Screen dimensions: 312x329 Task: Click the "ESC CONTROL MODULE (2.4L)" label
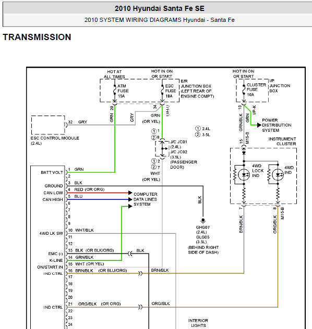55,141
